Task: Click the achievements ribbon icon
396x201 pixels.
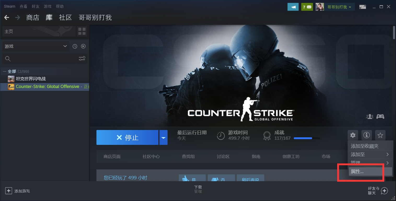Action: tap(267, 136)
